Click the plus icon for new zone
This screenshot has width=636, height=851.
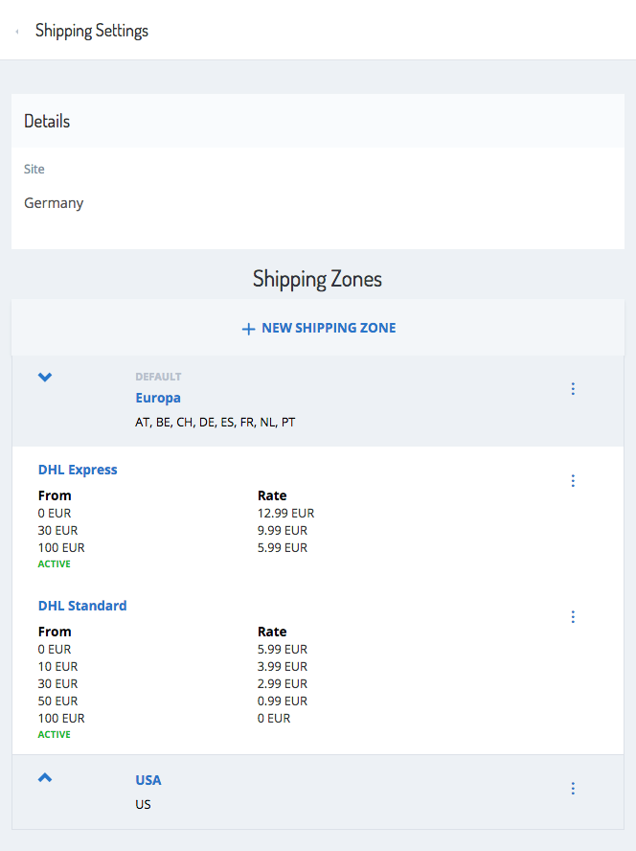[248, 329]
